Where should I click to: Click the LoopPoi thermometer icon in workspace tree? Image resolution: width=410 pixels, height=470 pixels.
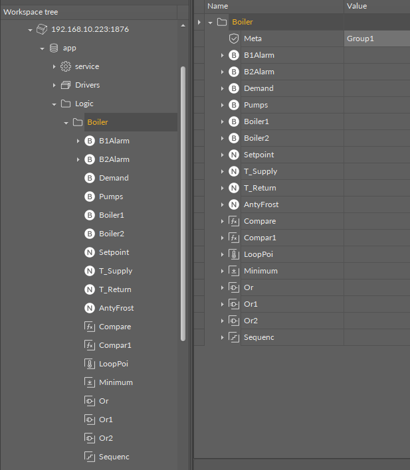coord(90,364)
